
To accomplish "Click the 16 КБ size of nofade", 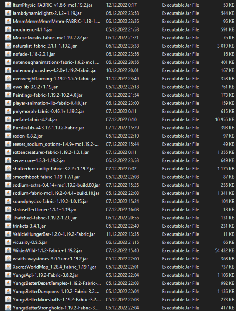I will pos(229,54).
